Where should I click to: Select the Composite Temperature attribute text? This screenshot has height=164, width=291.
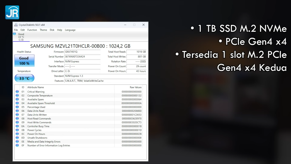pyautogui.click(x=40, y=96)
